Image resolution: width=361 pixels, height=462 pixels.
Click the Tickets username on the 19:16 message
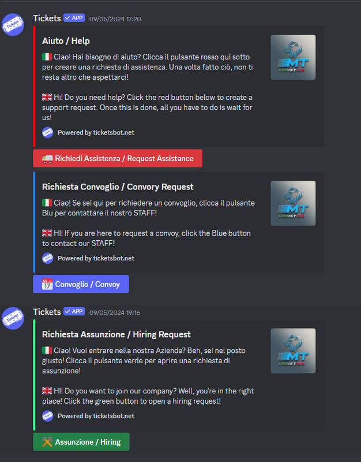click(47, 312)
